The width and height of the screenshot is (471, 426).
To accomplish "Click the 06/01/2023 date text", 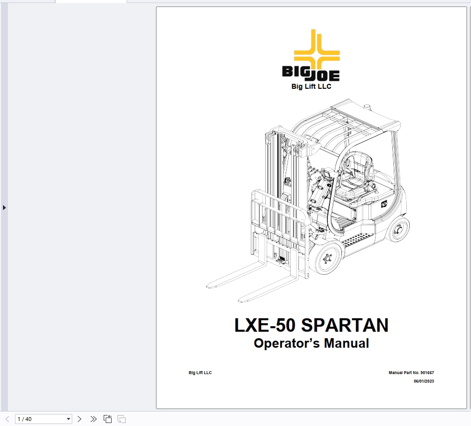I will pos(423,381).
